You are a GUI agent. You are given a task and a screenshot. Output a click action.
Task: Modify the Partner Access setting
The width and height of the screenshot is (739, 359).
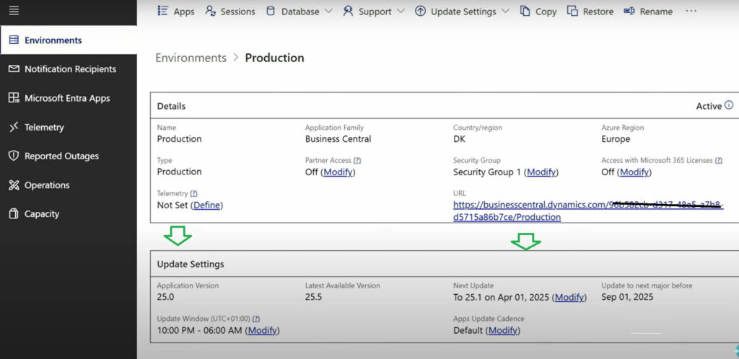338,172
